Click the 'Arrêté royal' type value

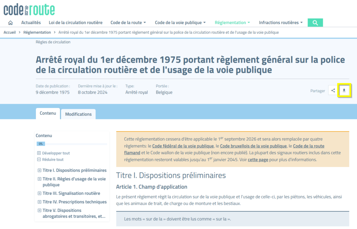pyautogui.click(x=137, y=93)
